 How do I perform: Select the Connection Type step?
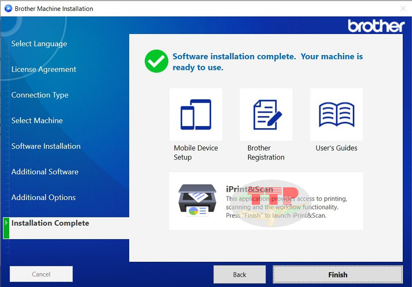tap(40, 95)
